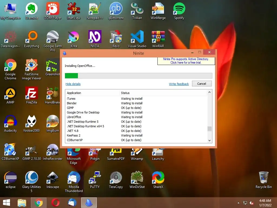Click the FastStone Image Viewer icon

[32, 69]
